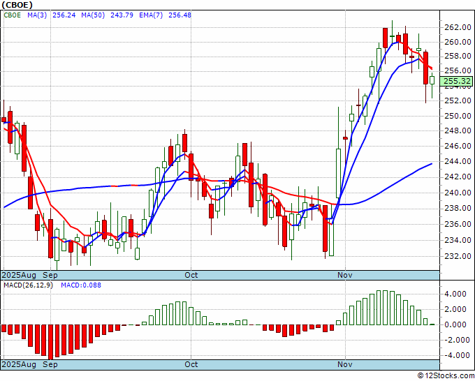Click the 242.00 price axis label
This screenshot has width=475, height=381.
(x=458, y=177)
